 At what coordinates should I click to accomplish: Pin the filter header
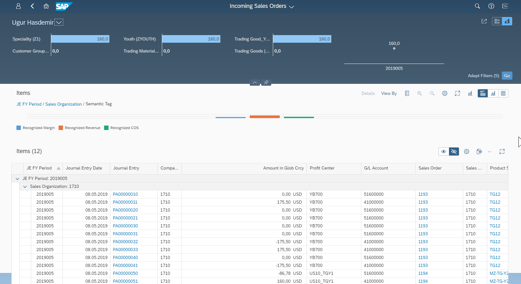click(x=266, y=83)
